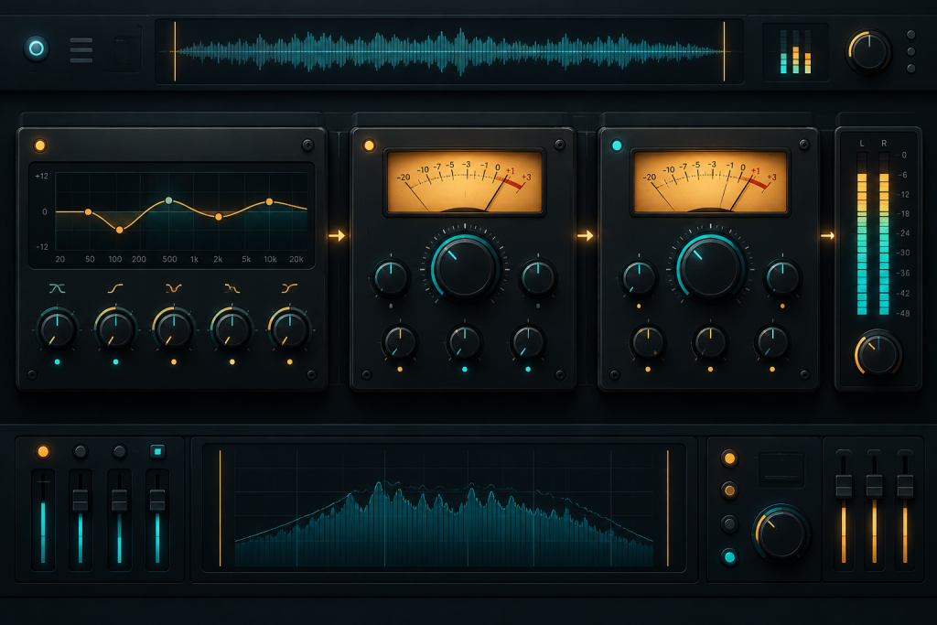
Task: Click the bottom-middle knob on the first VU panel
Action: coord(464,341)
